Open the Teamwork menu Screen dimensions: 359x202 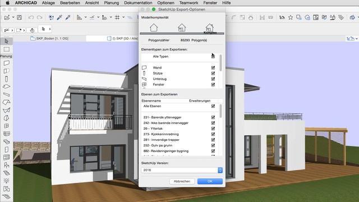188,3
